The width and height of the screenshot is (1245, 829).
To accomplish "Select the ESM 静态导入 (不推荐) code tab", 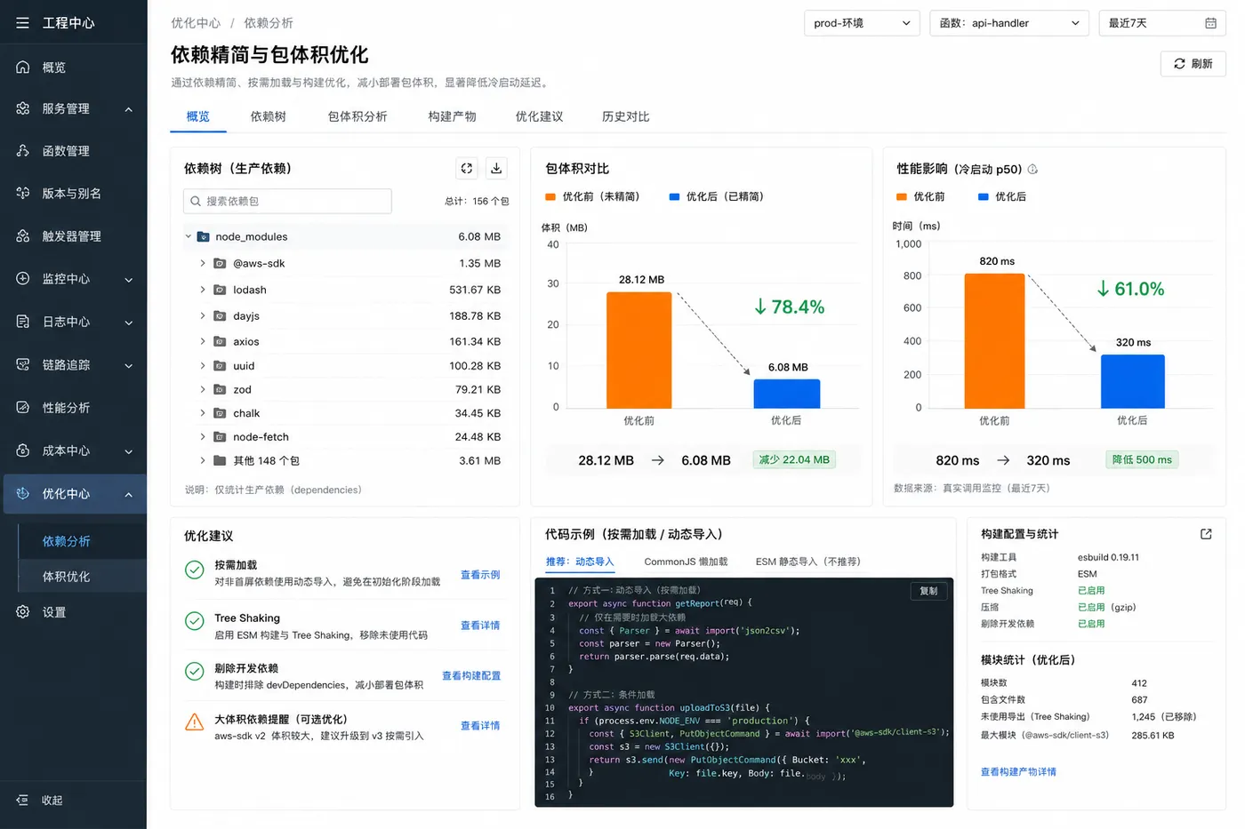I will tap(808, 562).
